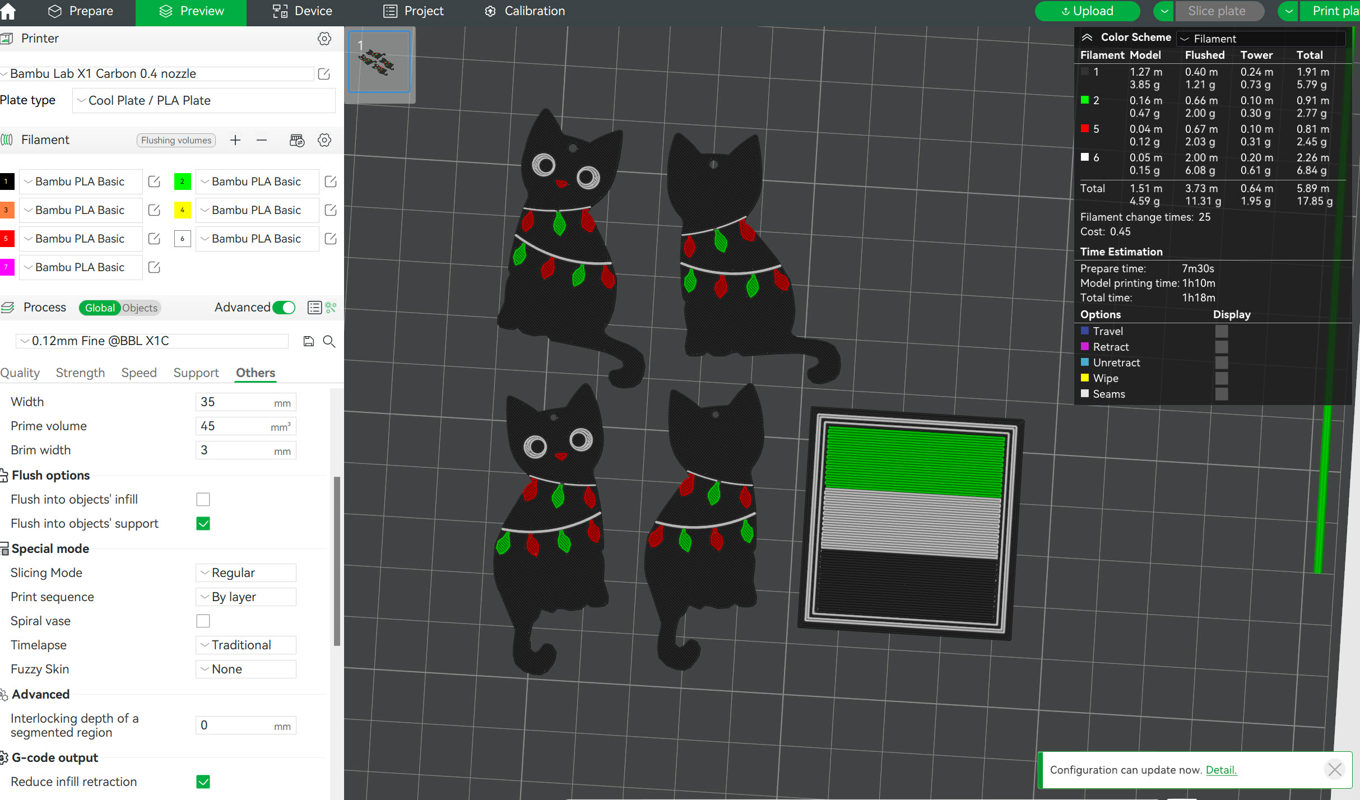Sync filament list from AMS icon
Viewport: 1360px width, 800px height.
[x=297, y=140]
